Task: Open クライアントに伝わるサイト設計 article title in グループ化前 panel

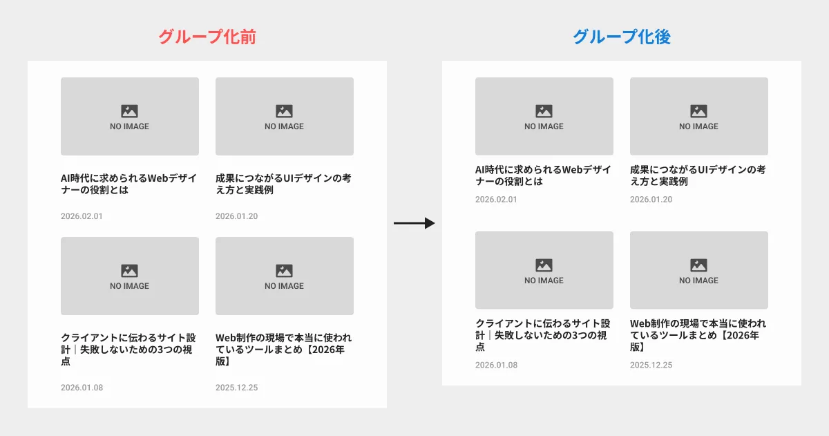Action: click(x=129, y=350)
